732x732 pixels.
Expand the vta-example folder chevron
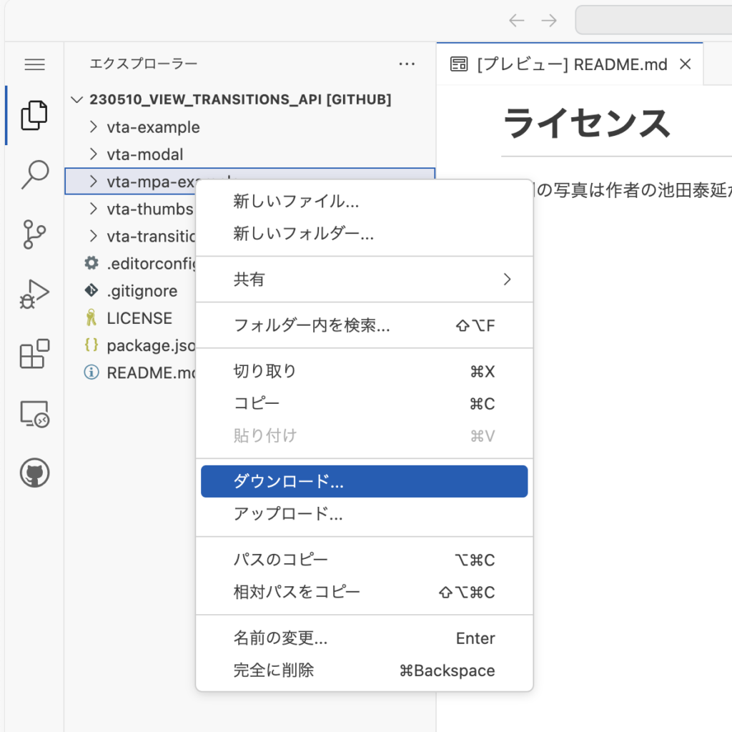pos(94,127)
